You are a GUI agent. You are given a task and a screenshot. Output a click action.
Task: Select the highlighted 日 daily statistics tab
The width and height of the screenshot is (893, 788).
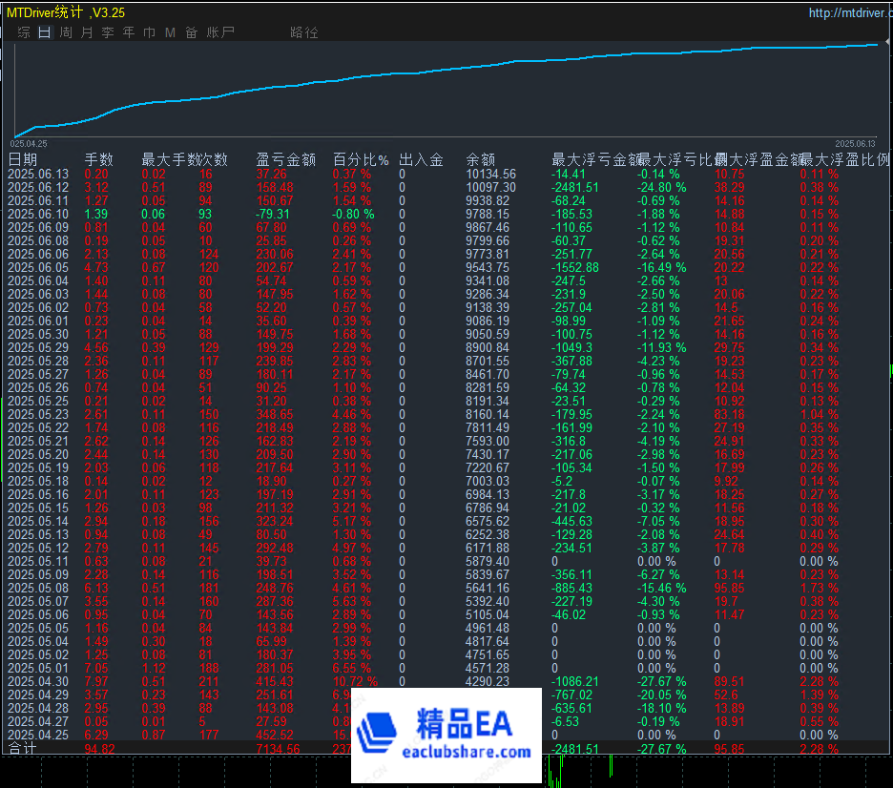pyautogui.click(x=44, y=31)
